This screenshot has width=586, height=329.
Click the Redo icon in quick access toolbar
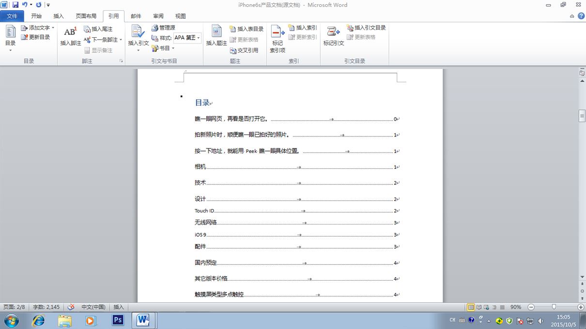(x=39, y=5)
